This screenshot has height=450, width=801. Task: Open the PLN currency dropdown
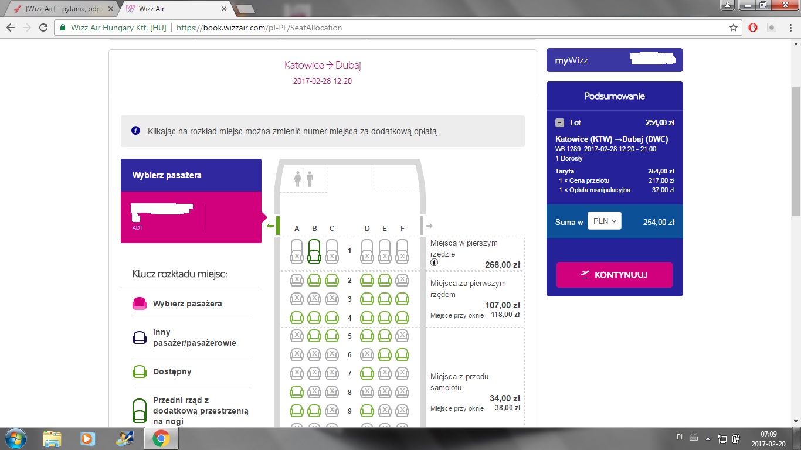[x=605, y=221]
